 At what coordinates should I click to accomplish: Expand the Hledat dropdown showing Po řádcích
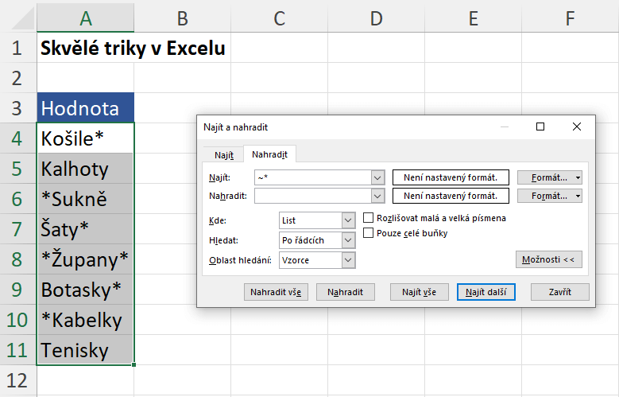(x=348, y=240)
